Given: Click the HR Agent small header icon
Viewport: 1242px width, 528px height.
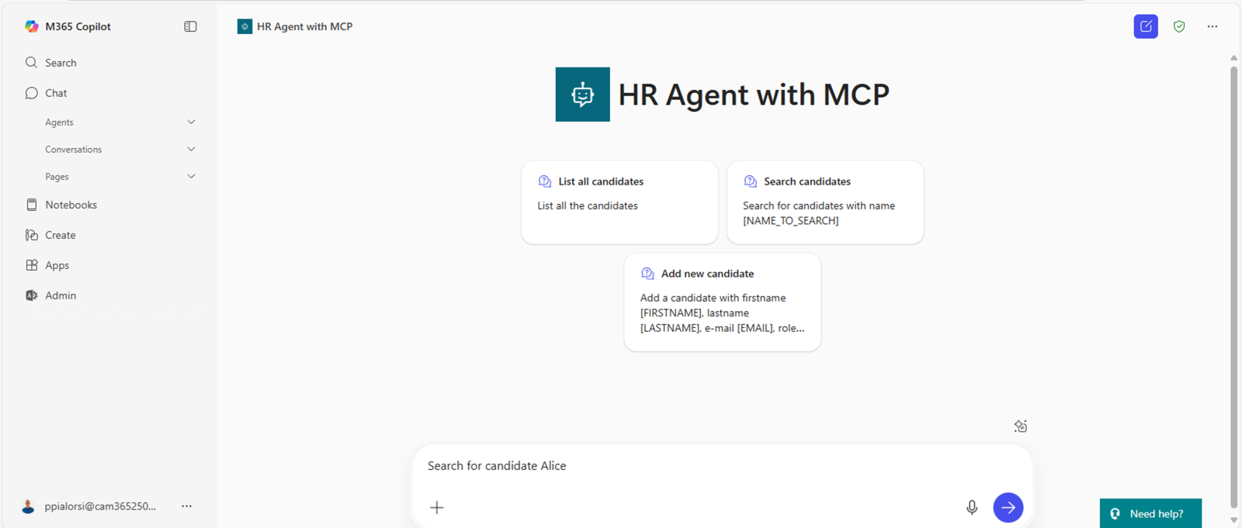Looking at the screenshot, I should (x=245, y=26).
